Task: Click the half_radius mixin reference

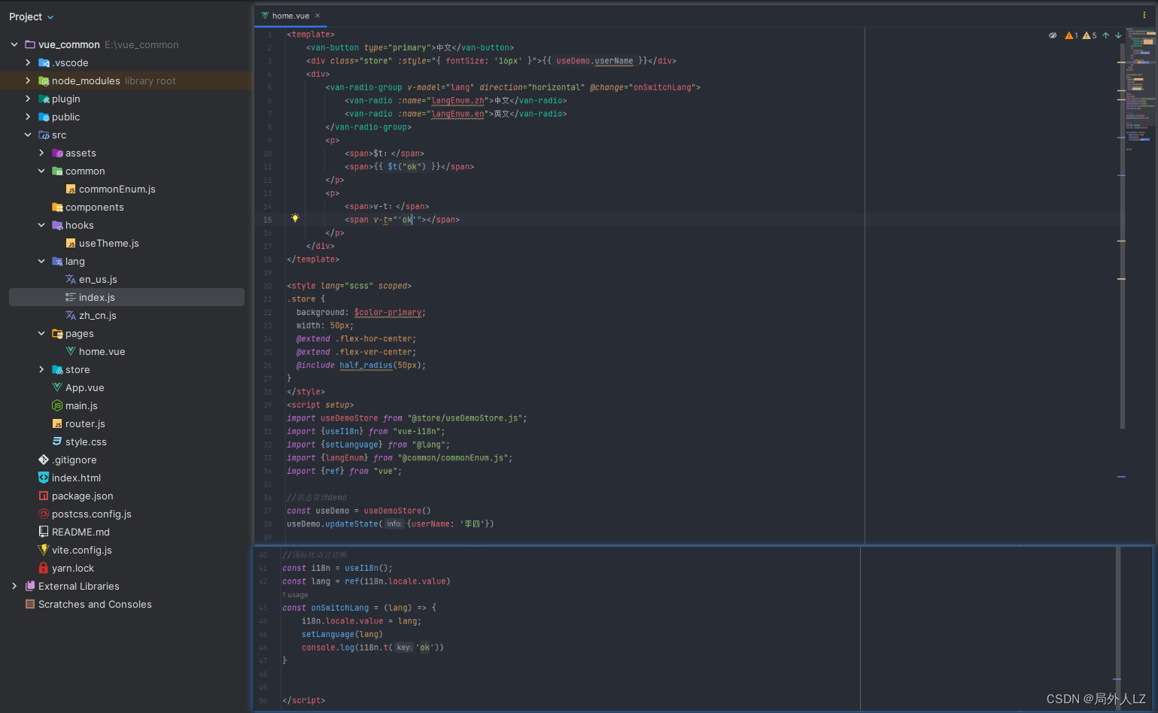Action: (x=366, y=365)
